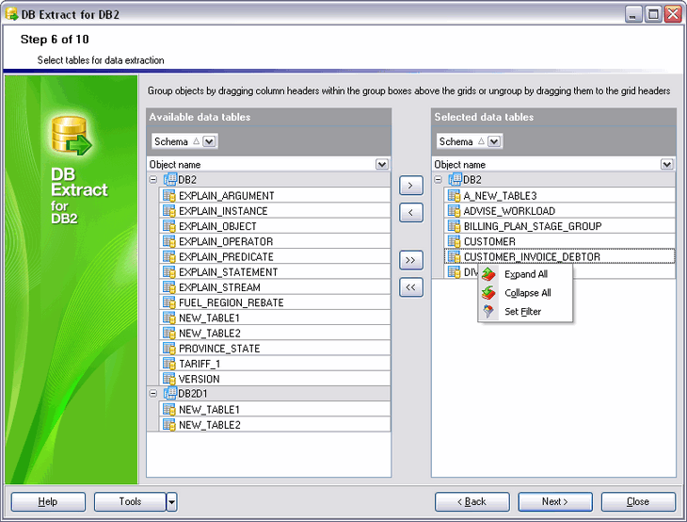Click the FUEL_REGION_REBATE table icon
Image resolution: width=687 pixels, height=522 pixels.
[x=169, y=302]
